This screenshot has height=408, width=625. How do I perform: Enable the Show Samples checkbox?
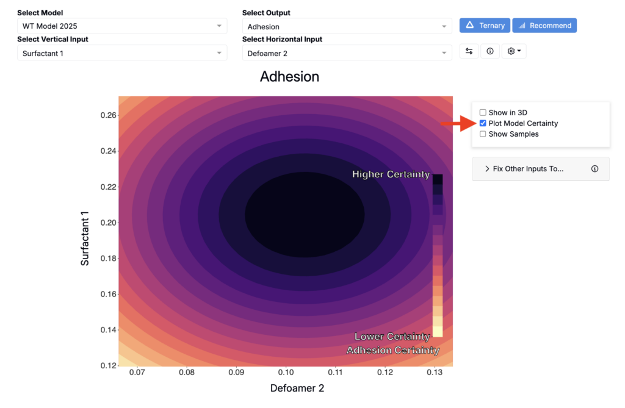click(483, 134)
